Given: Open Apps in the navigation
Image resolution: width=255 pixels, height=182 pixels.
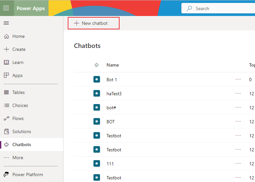Looking at the screenshot, I should pos(32,75).
